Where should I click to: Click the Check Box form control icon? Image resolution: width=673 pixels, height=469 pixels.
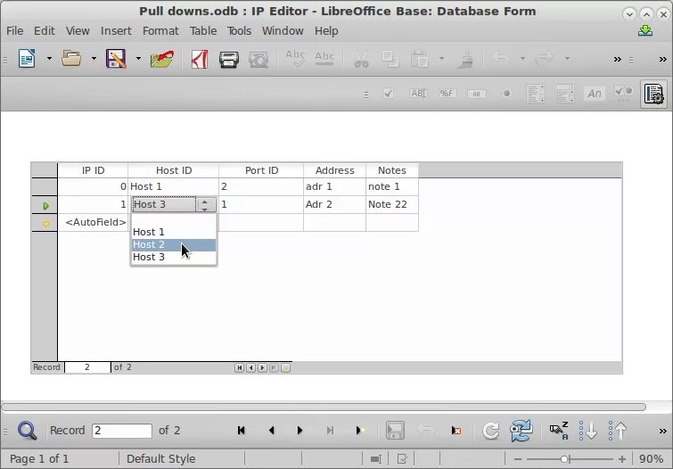(x=388, y=94)
